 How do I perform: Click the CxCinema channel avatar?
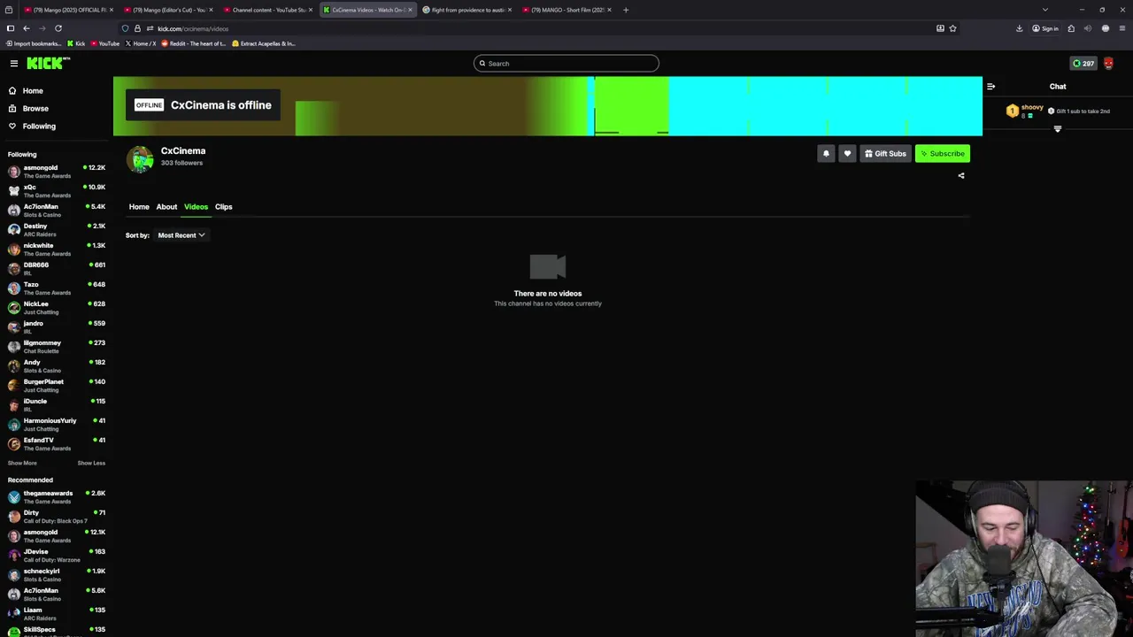coord(140,158)
